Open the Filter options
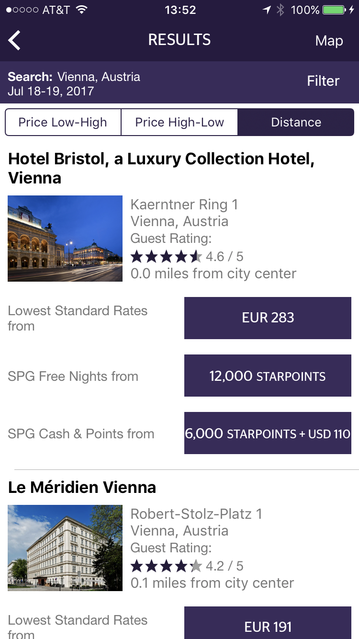 point(323,81)
